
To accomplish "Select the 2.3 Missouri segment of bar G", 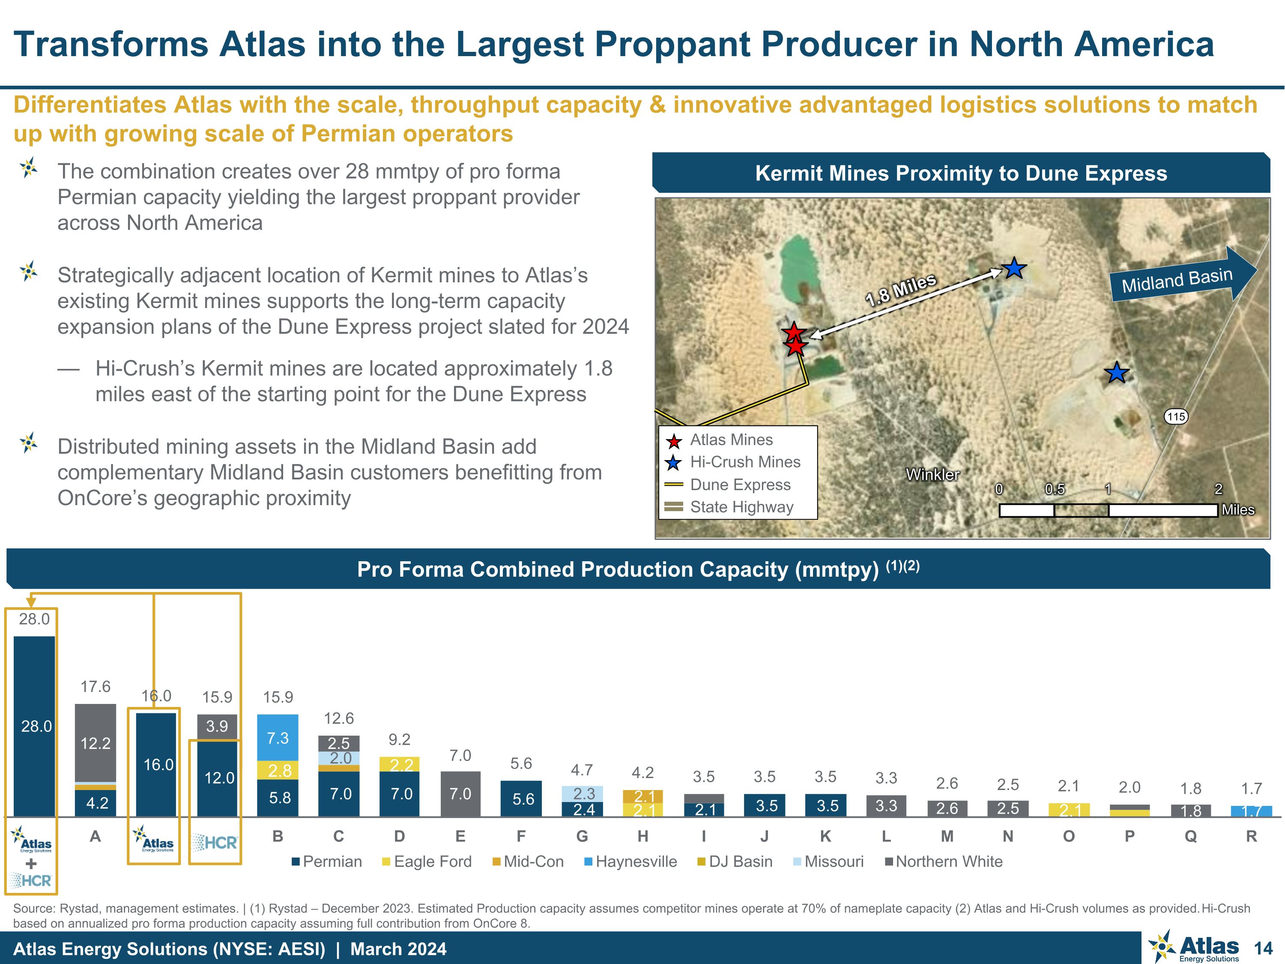I will [582, 794].
